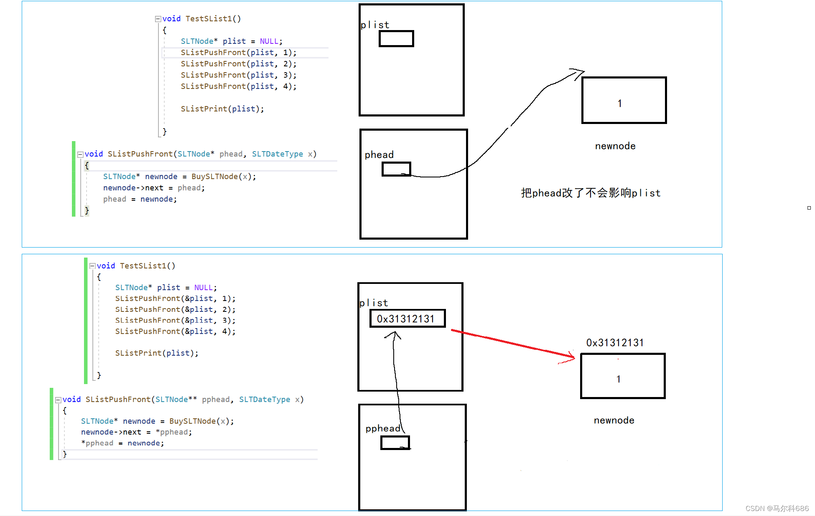
Task: Collapse the TestSList1 function using &plist calls
Action: [x=92, y=266]
